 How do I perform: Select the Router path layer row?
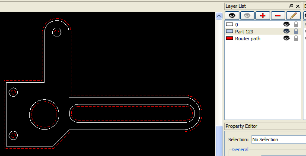click(263, 39)
